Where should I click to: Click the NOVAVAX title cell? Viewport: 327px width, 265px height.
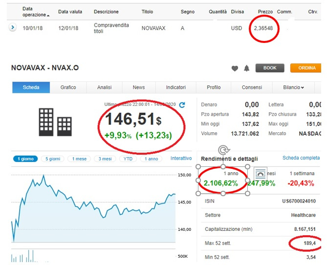coord(153,28)
